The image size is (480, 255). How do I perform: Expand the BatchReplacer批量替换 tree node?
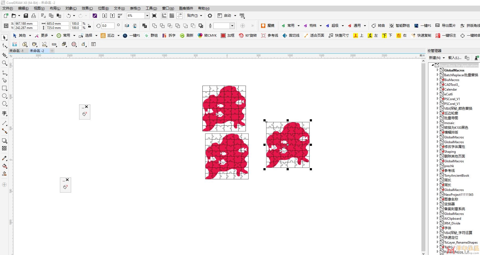pyautogui.click(x=437, y=75)
